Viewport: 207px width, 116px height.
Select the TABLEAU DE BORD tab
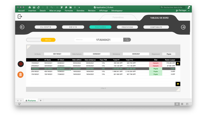pos(159,18)
